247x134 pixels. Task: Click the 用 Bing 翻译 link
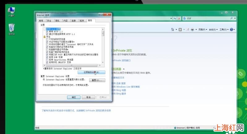click(x=119, y=94)
